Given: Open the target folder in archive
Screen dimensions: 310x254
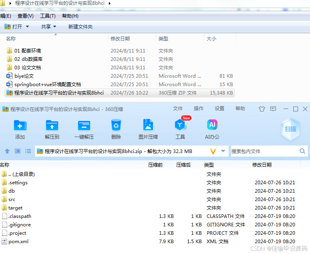Looking at the screenshot, I should click(x=12, y=208).
